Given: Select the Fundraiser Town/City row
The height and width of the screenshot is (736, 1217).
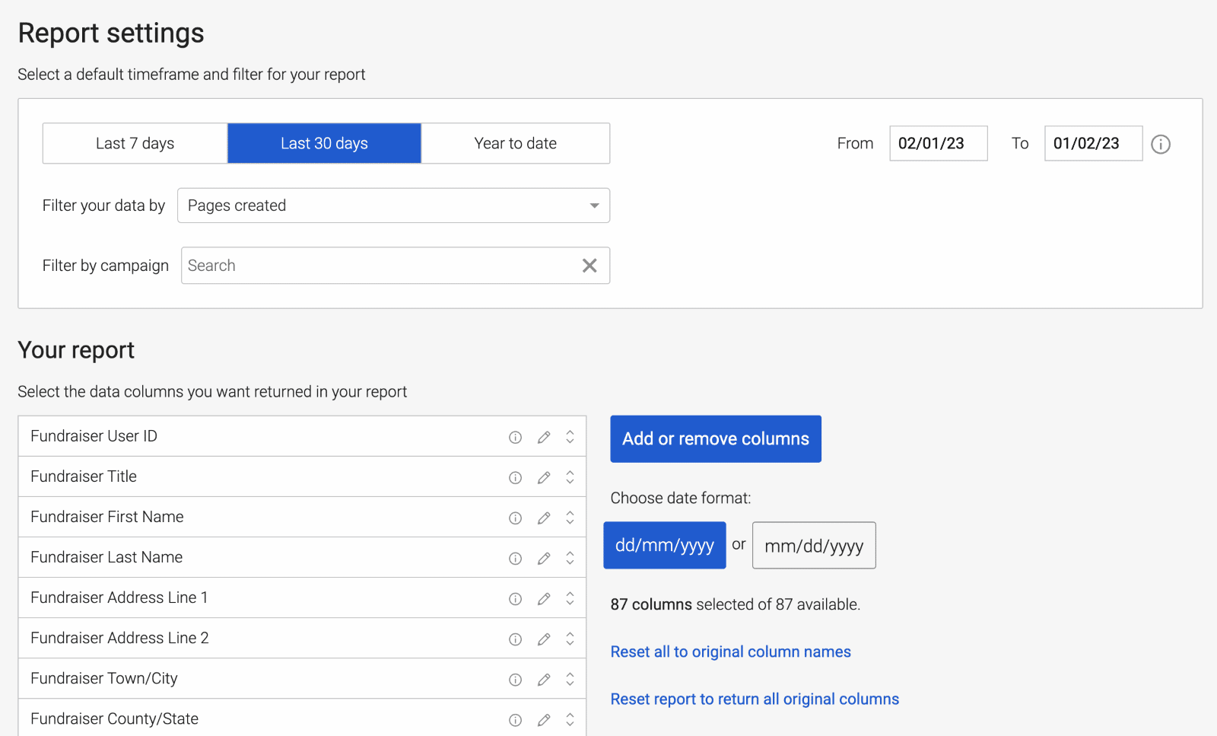Looking at the screenshot, I should point(302,678).
